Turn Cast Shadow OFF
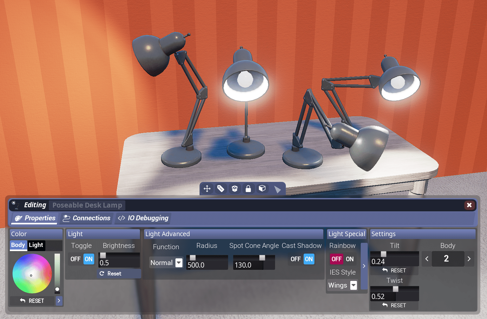The image size is (487, 319). [x=296, y=259]
